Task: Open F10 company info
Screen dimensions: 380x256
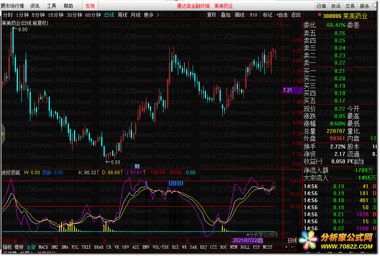Action: tap(253, 15)
